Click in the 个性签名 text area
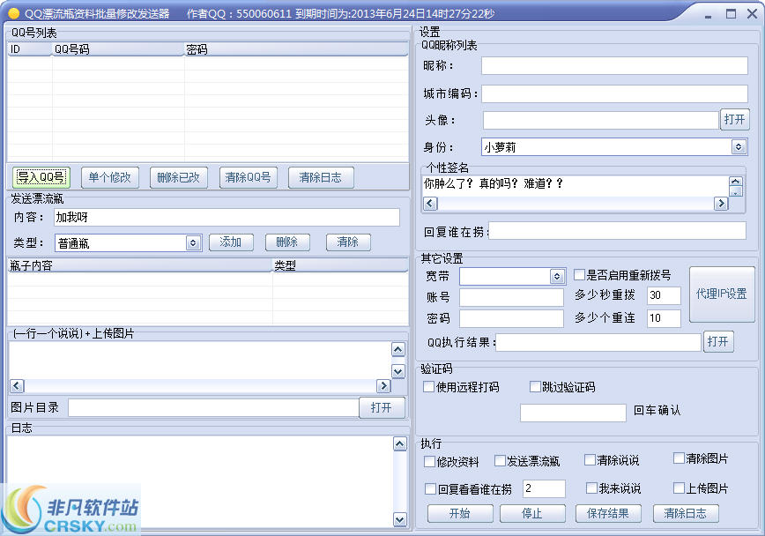The image size is (765, 536). coord(576,186)
